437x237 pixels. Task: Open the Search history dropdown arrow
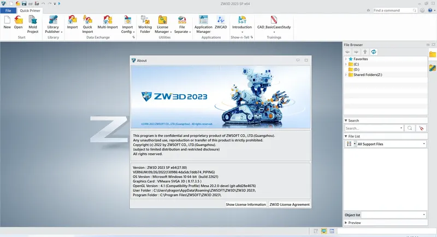point(401,128)
